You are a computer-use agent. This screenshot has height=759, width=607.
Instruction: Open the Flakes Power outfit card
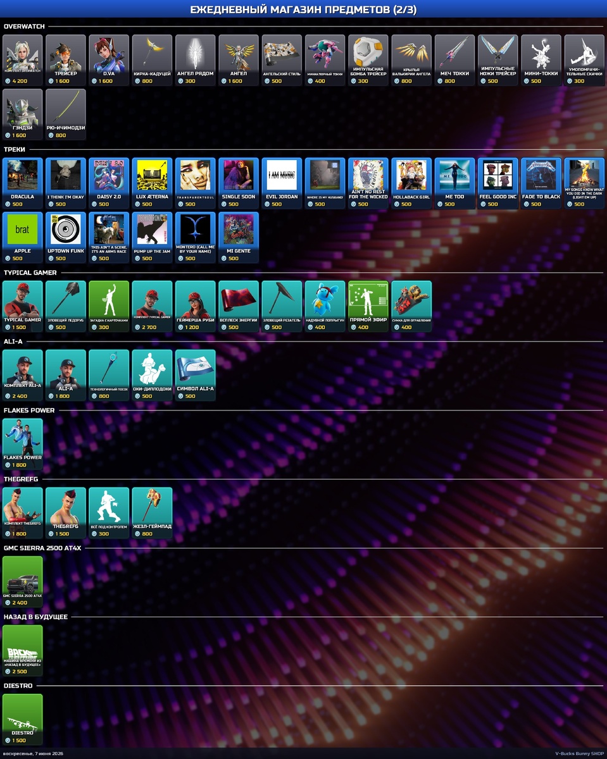[23, 445]
